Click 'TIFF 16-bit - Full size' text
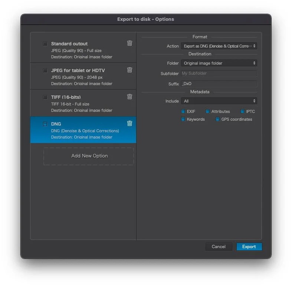Viewport: 292px width, 286px height. [70, 104]
